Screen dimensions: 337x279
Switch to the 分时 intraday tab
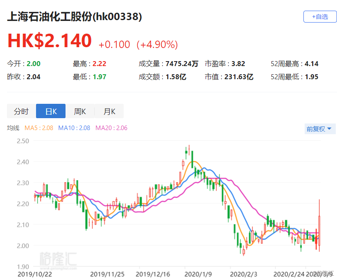coord(21,111)
